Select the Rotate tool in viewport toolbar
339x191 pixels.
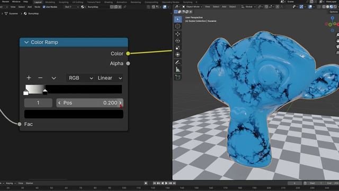(x=178, y=41)
